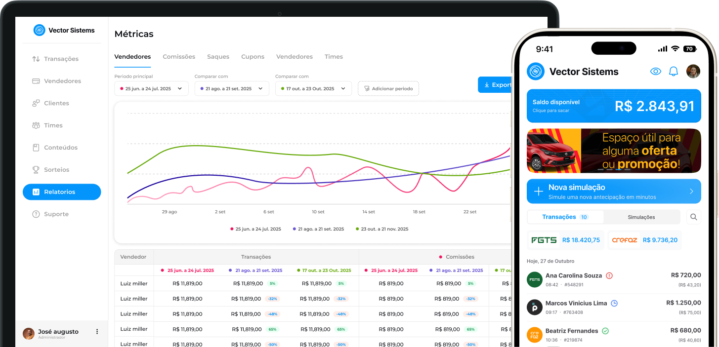The height and width of the screenshot is (347, 719).
Task: Click the Vector Sistems logo in sidebar
Action: [64, 30]
